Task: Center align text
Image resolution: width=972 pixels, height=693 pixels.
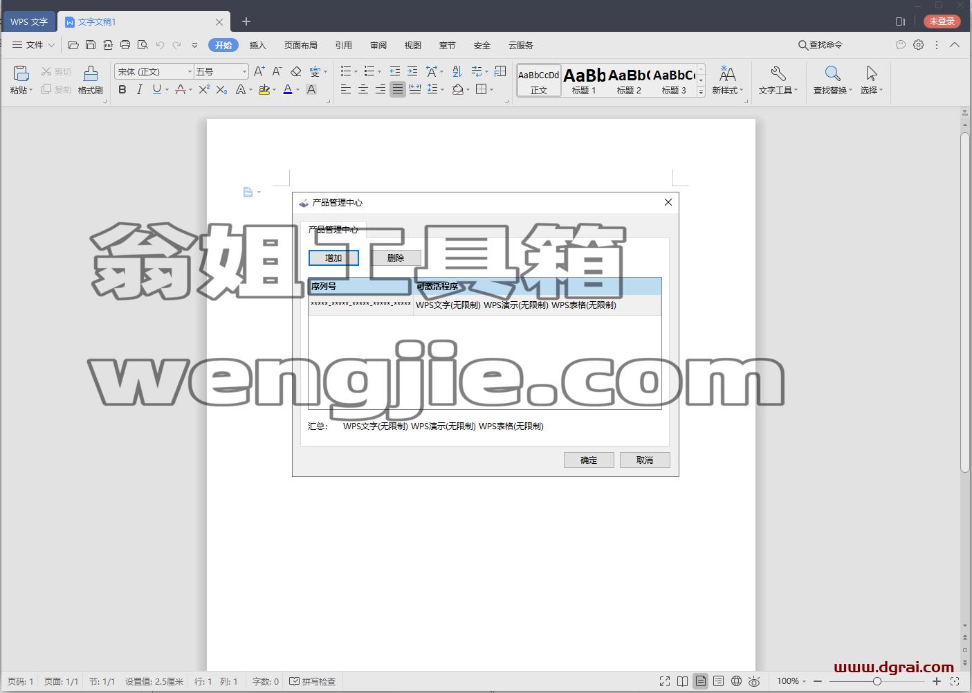Action: [363, 89]
